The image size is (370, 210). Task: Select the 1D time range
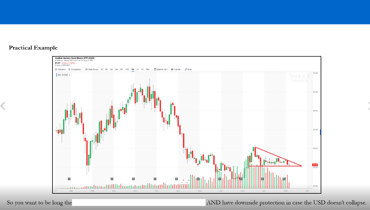pos(102,69)
